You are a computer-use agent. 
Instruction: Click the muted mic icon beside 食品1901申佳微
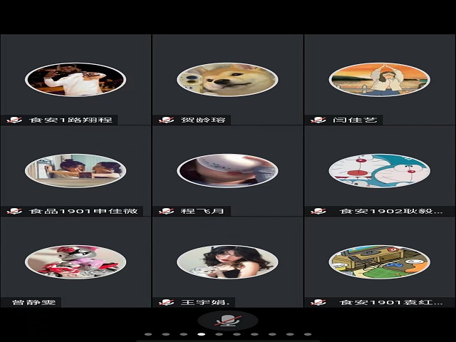click(x=14, y=211)
